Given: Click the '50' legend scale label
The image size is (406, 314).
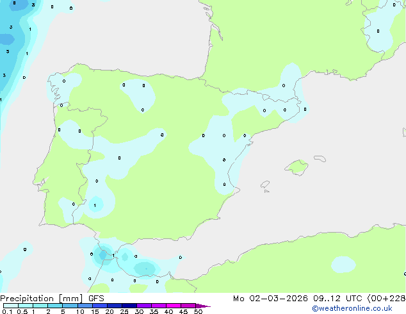Looking at the screenshot, I should [199, 311].
